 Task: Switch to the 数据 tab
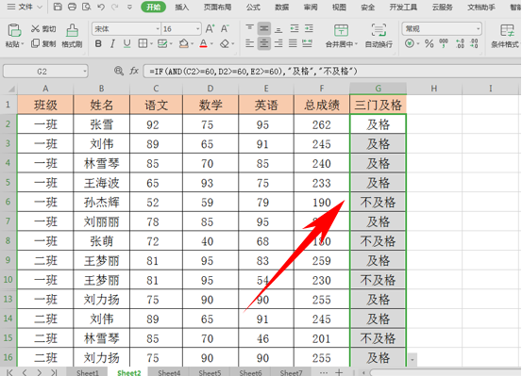pyautogui.click(x=281, y=7)
